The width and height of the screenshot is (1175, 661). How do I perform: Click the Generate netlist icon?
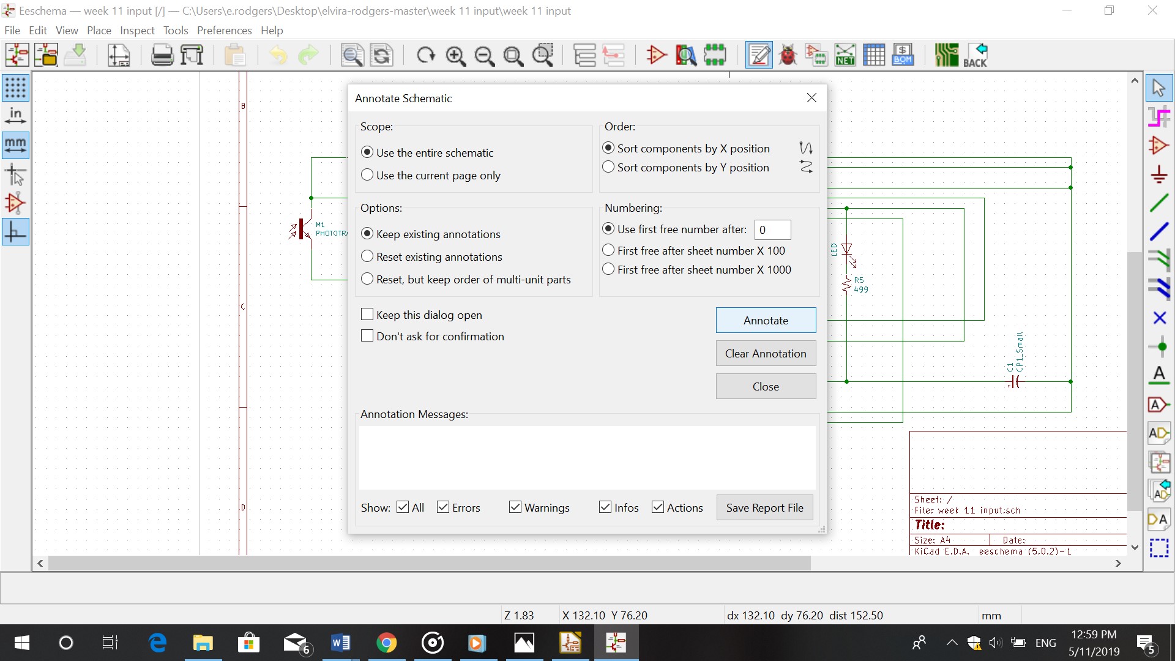point(845,55)
